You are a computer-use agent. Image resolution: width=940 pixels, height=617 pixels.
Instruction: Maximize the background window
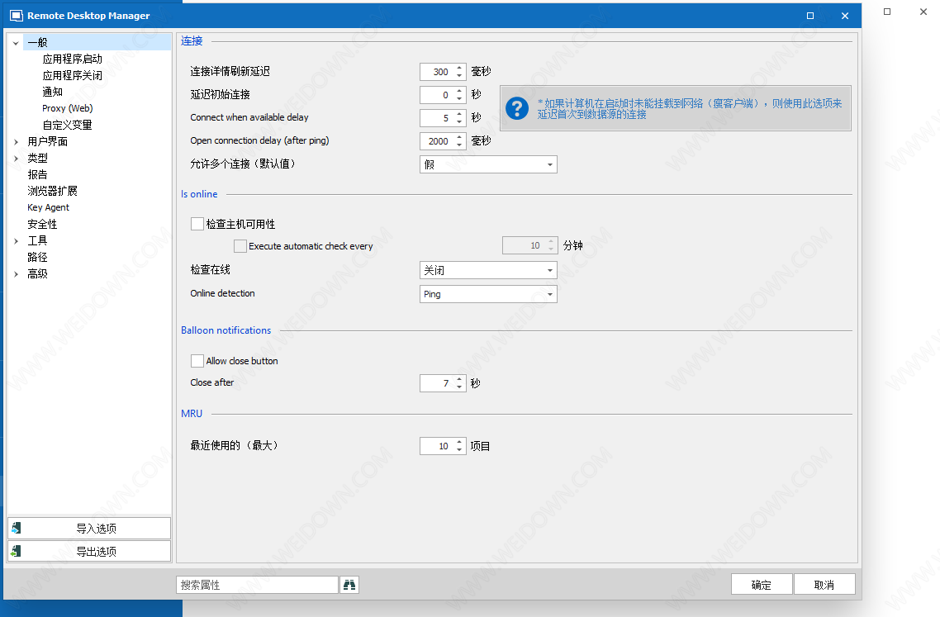(887, 12)
